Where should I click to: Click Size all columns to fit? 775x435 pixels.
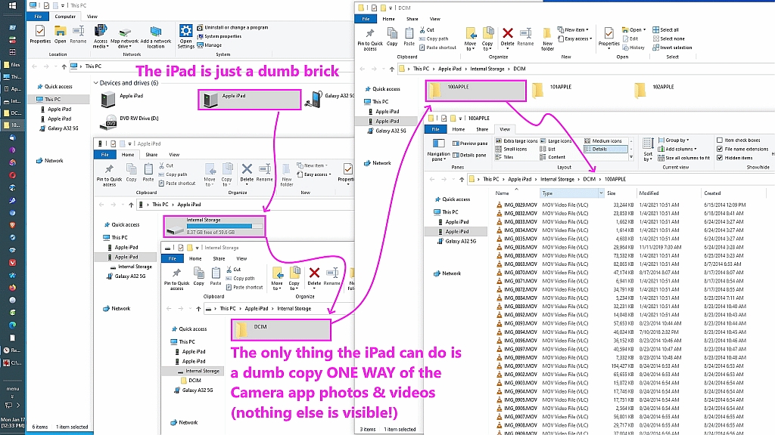pos(683,158)
